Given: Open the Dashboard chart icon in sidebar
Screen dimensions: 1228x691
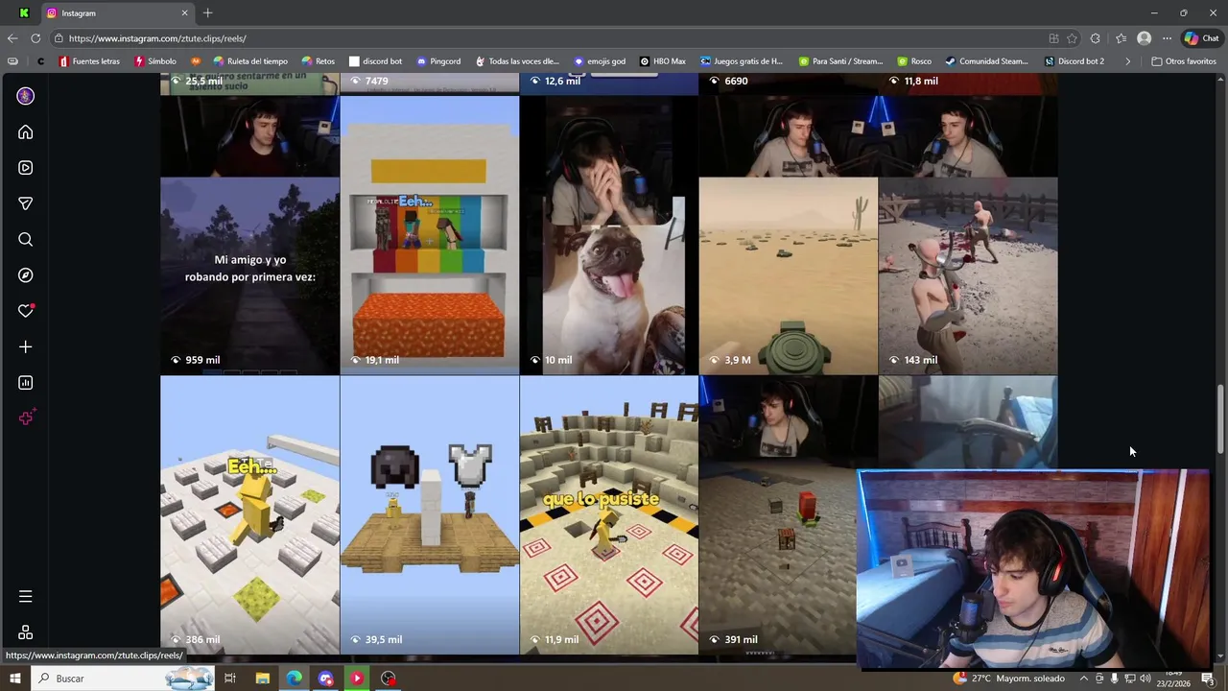Looking at the screenshot, I should click(26, 383).
